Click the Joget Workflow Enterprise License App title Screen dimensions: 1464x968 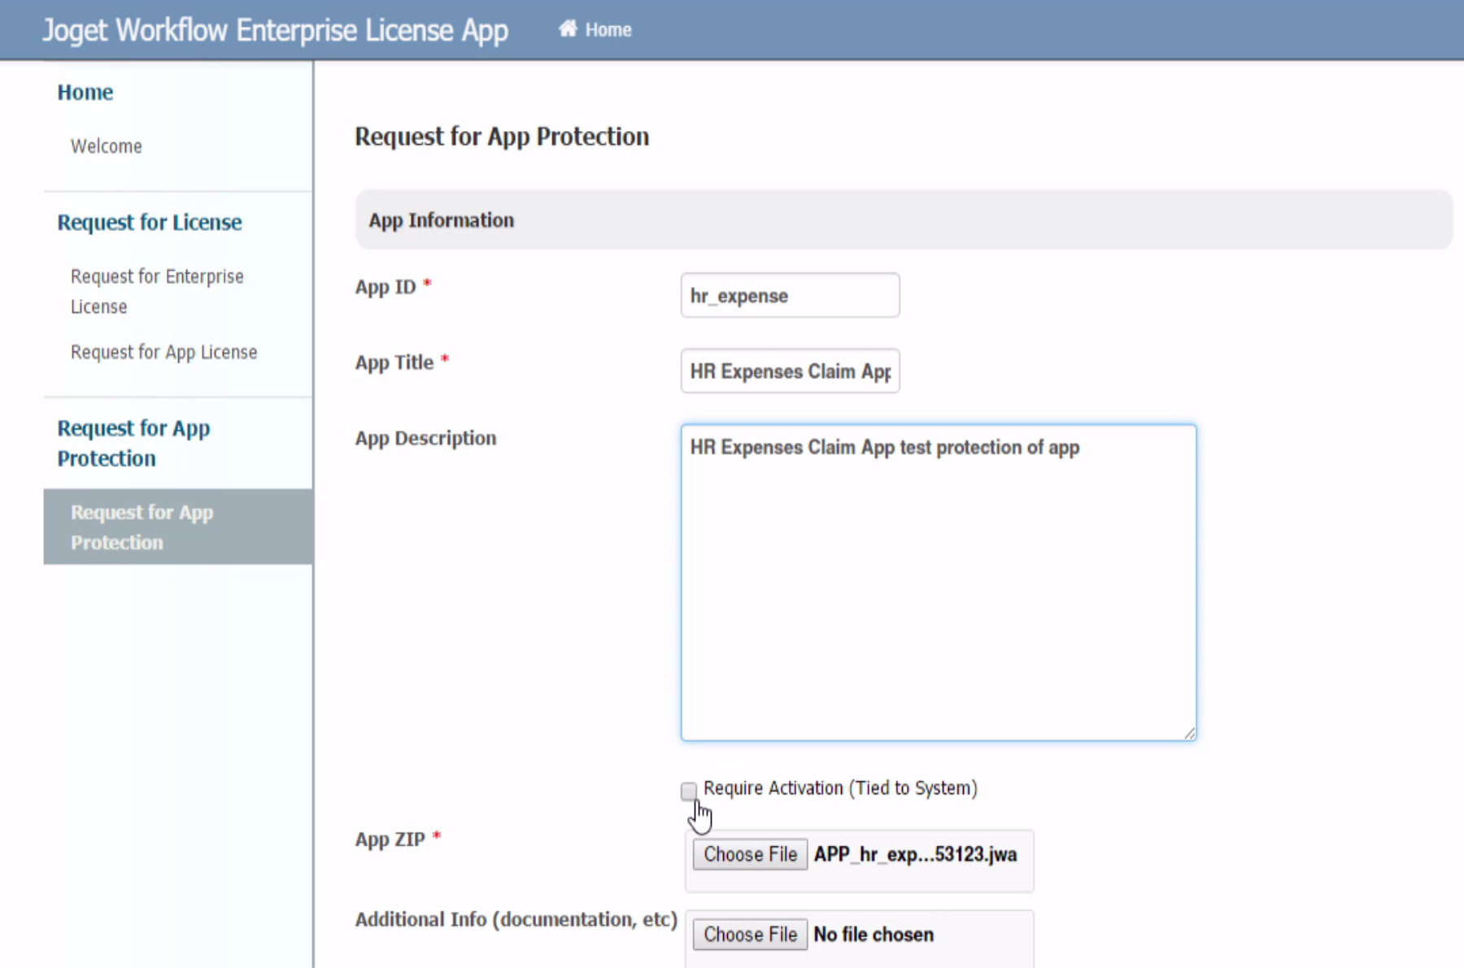275,30
